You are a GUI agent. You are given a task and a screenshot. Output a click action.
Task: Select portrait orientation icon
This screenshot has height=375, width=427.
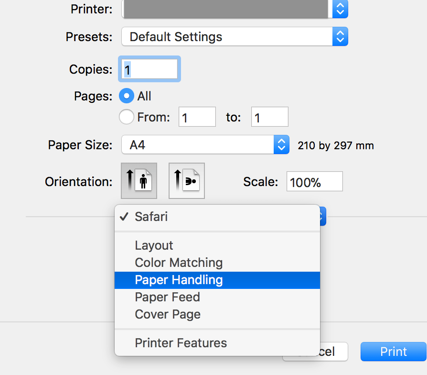[x=139, y=181]
